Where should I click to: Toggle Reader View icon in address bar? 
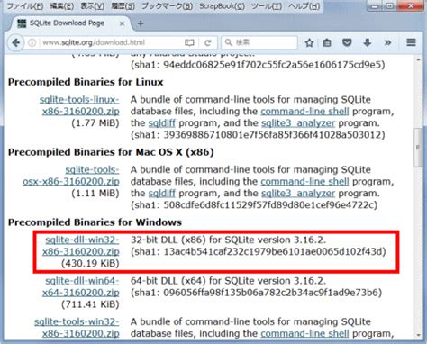coord(189,43)
